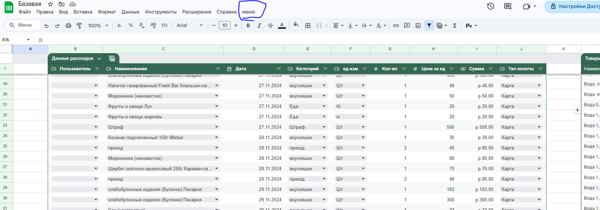Viewport: 600px width, 210px height.
Task: Open version history
Action: pos(490,6)
